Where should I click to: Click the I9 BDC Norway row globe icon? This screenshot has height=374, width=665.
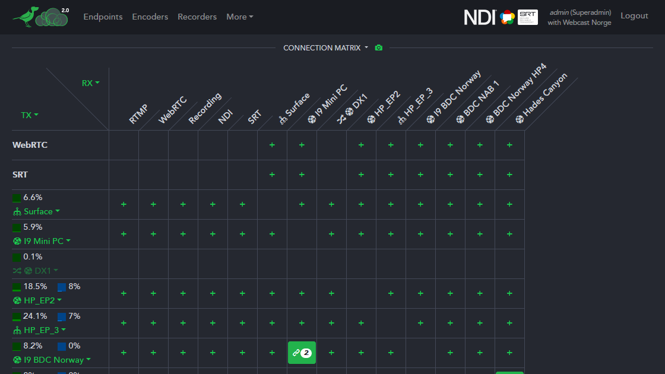click(17, 360)
